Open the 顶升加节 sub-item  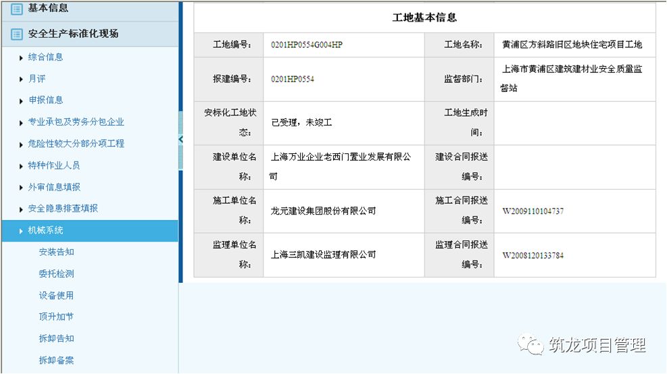[57, 317]
